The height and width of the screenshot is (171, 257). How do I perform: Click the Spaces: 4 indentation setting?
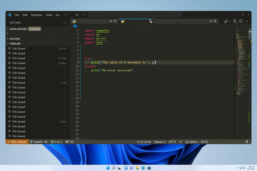160,142
